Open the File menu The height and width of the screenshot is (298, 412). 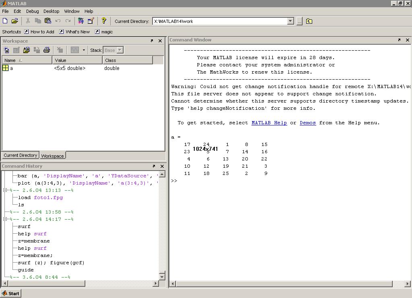5,11
